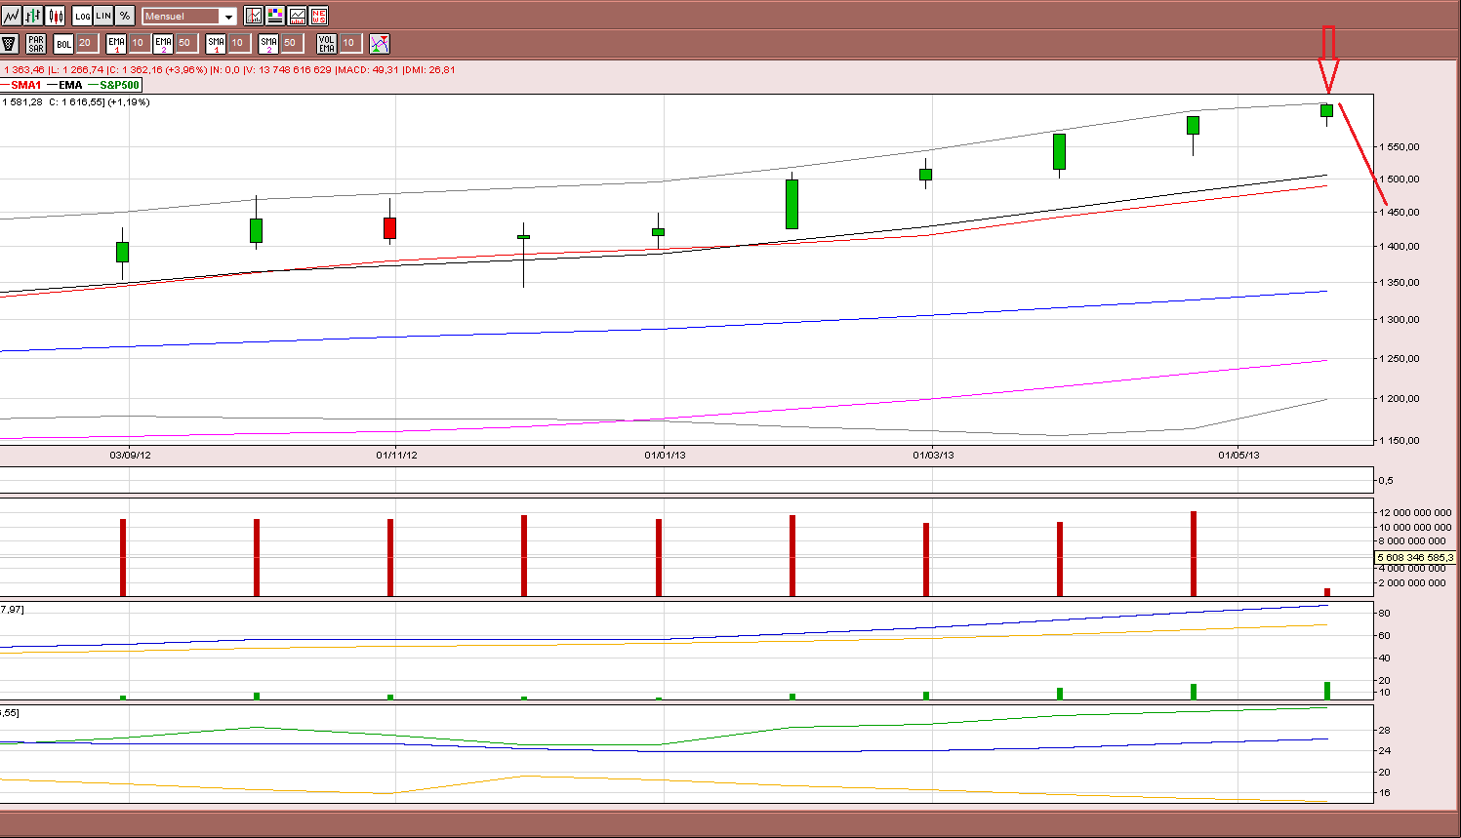1461x838 pixels.
Task: Edit the BOL period field showing 20
Action: click(x=87, y=43)
